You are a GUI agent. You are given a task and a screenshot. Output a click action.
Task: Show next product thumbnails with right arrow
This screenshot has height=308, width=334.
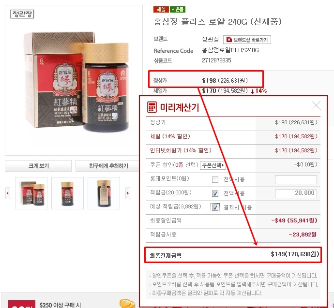pos(128,193)
